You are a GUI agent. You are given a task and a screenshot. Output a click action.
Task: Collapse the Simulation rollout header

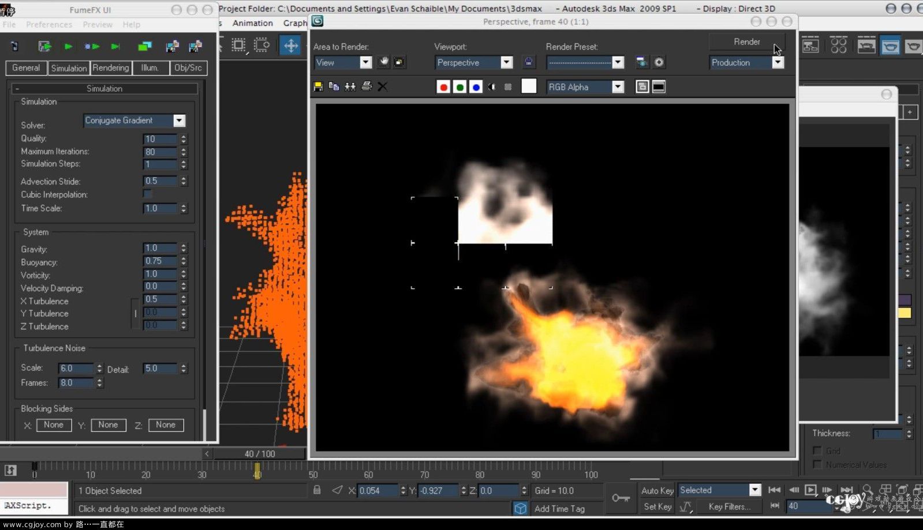click(x=104, y=88)
